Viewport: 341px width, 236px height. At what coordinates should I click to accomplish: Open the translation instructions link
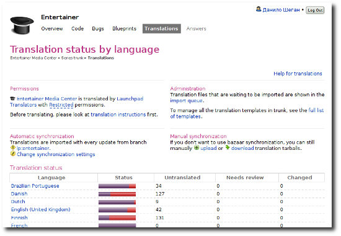118,115
